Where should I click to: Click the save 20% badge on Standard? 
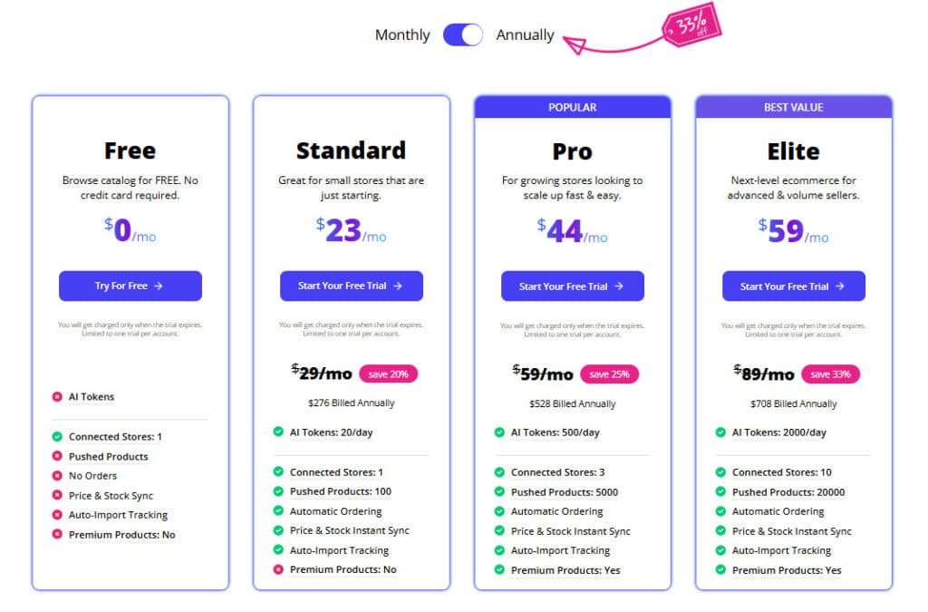coord(390,374)
